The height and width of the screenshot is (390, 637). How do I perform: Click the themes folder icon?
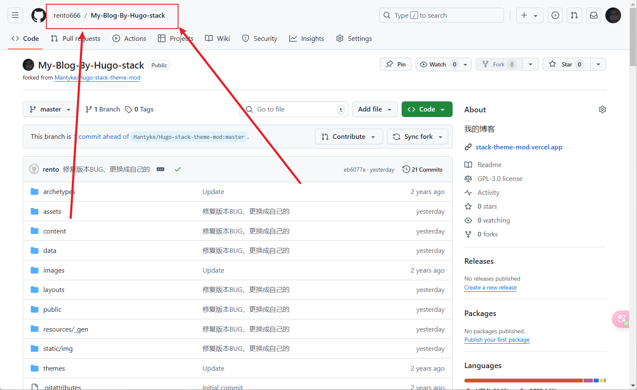[x=35, y=369]
